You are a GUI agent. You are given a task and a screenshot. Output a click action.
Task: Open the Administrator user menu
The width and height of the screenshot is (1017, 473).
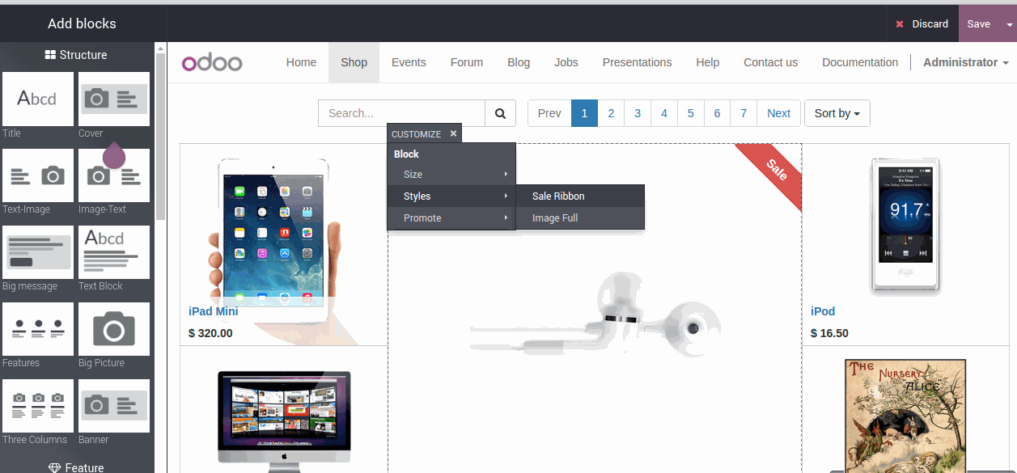[x=966, y=62]
